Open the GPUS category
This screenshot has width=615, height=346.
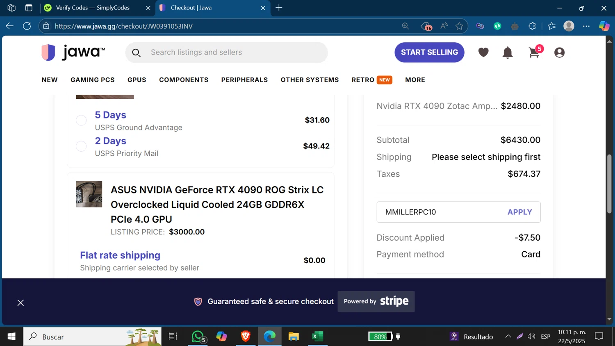tap(137, 80)
